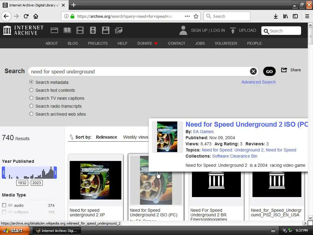Click the clock in system tray

click(302, 231)
